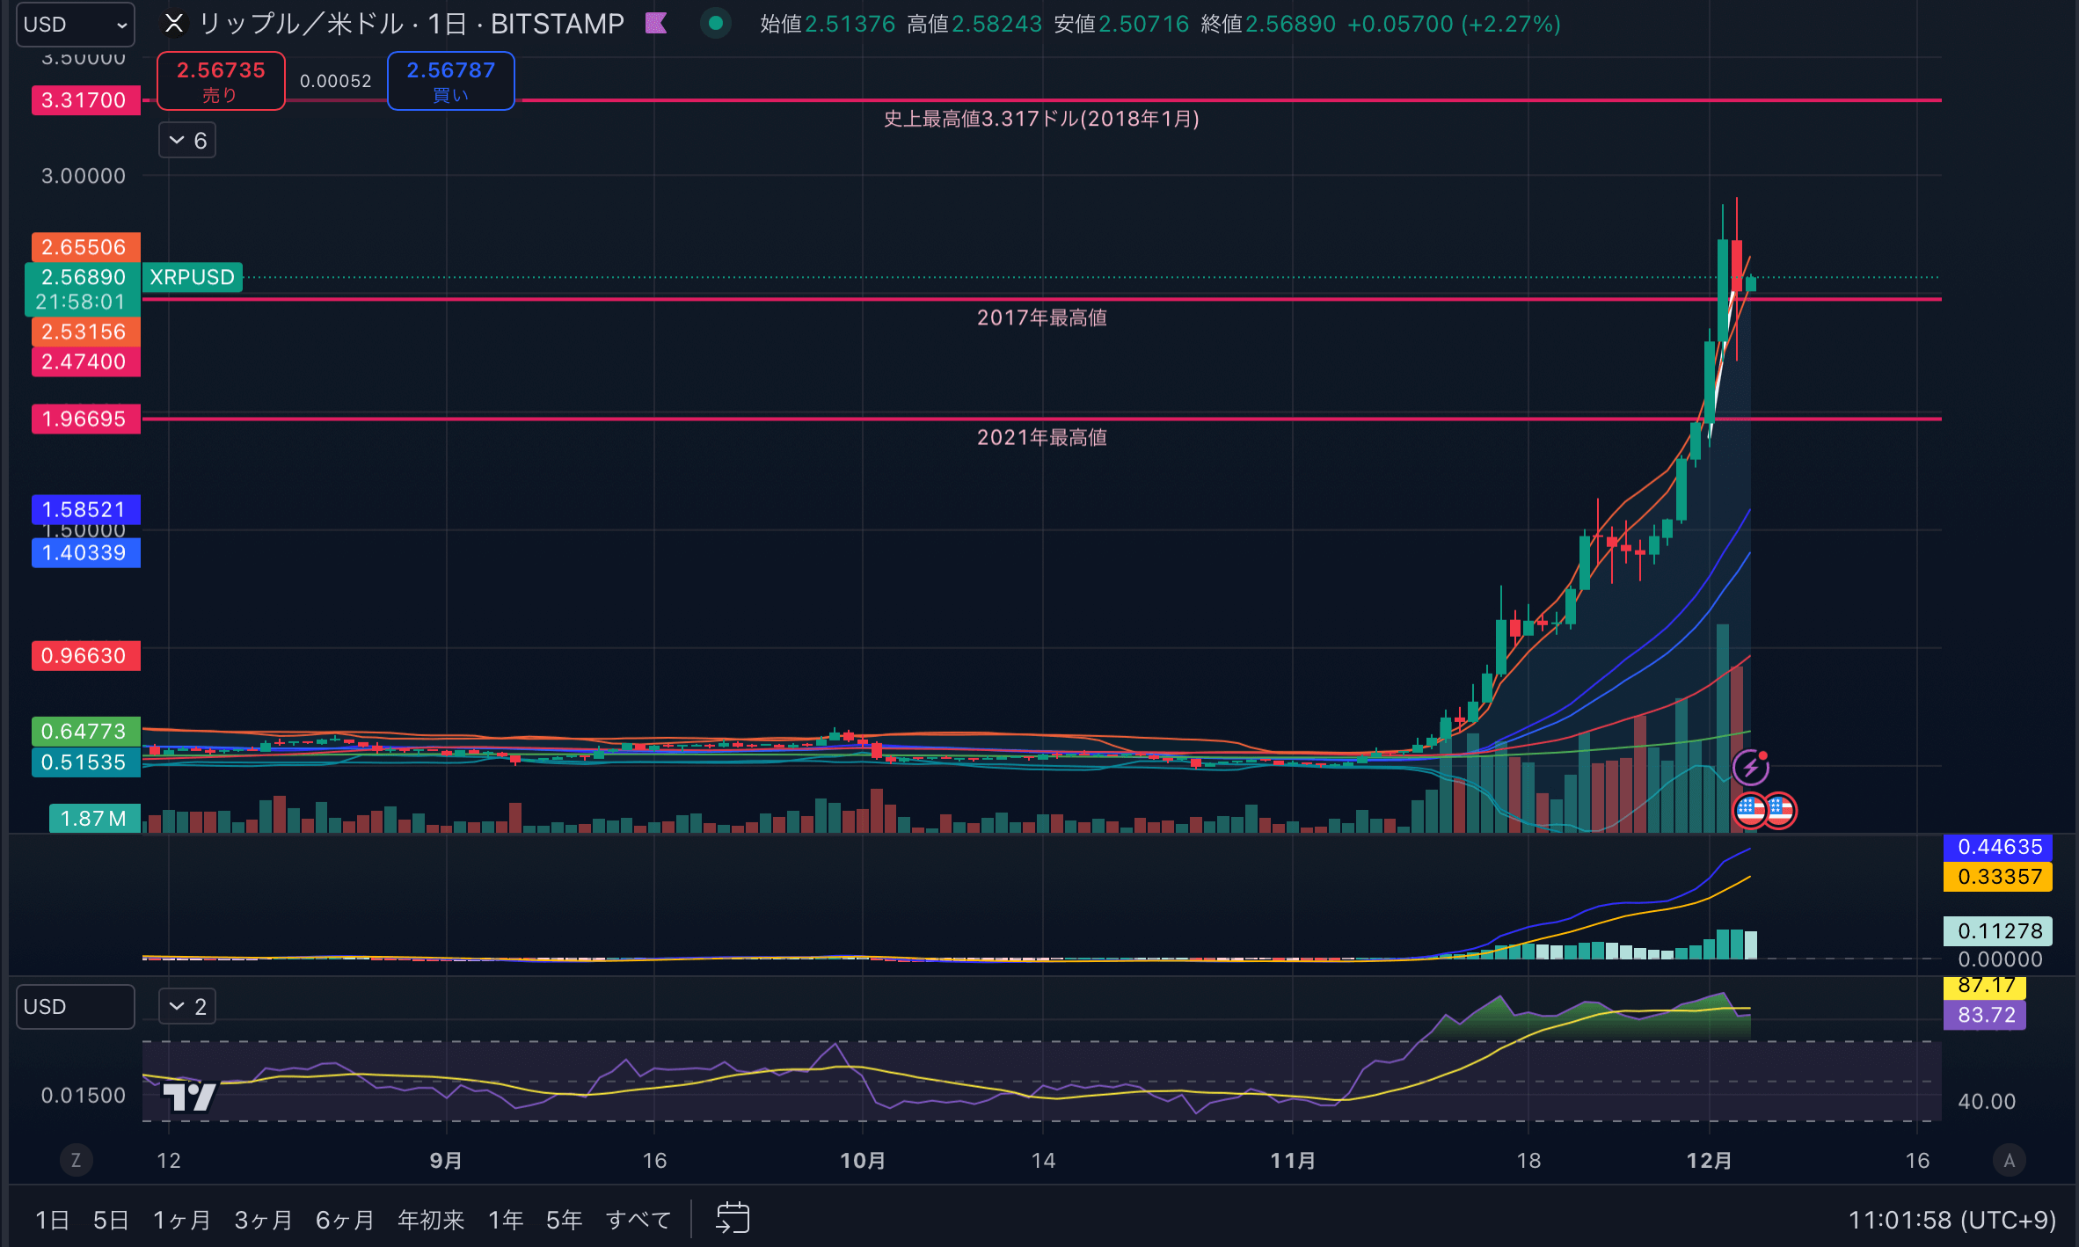2079x1247 pixels.
Task: Click the 0.00052 spread value
Action: coord(336,81)
